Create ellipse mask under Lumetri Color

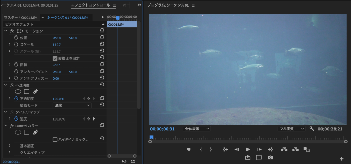point(18,132)
